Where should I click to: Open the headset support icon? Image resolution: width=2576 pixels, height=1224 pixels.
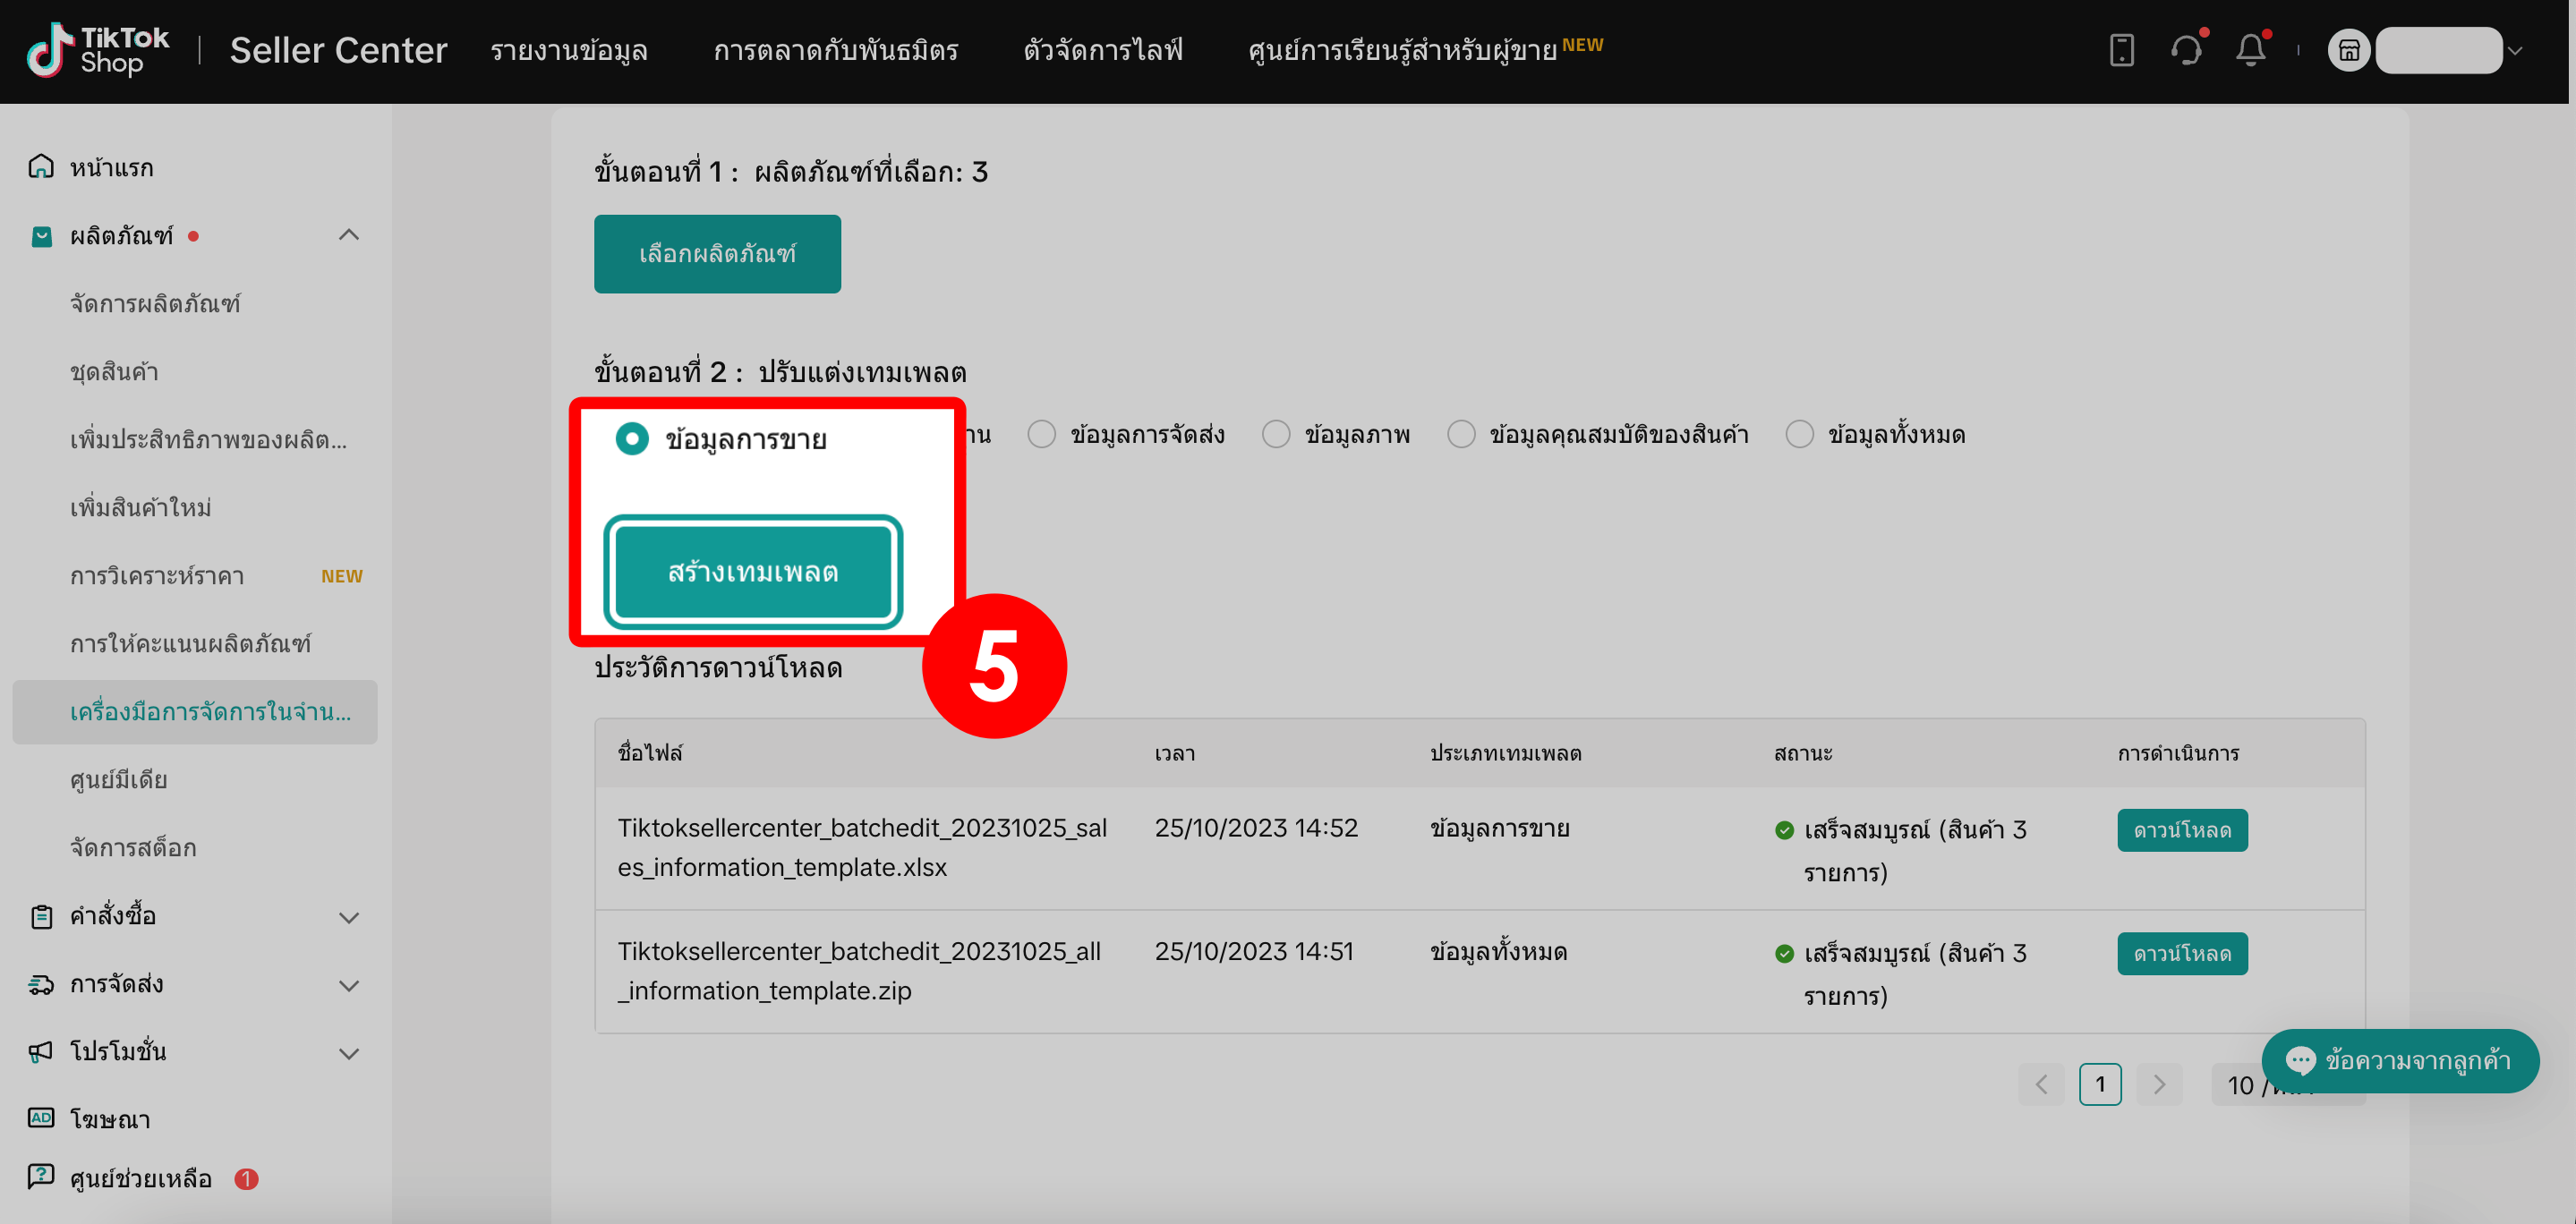[2186, 50]
